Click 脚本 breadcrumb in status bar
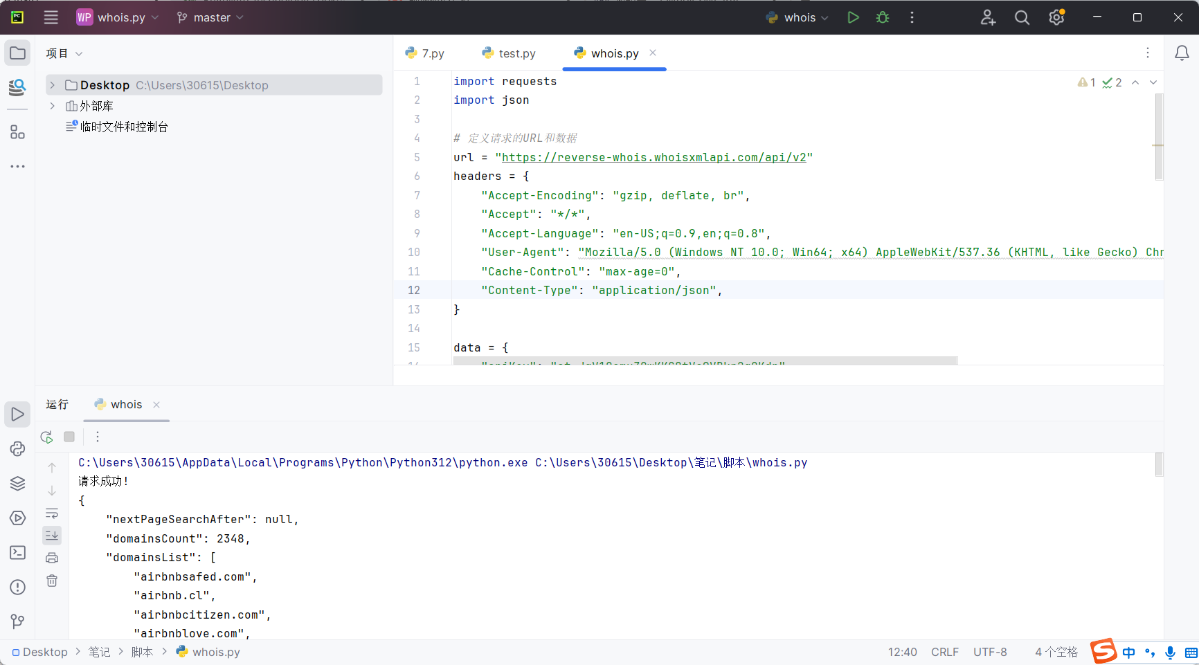Image resolution: width=1199 pixels, height=665 pixels. [x=142, y=653]
